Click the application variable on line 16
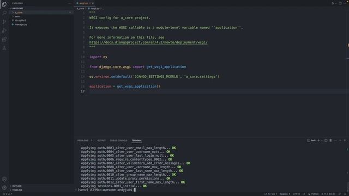This screenshot has height=196, width=349. (x=100, y=86)
